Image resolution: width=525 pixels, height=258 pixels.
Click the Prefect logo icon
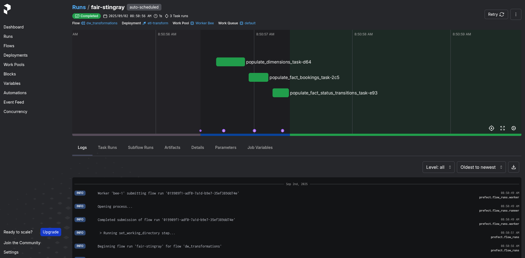[x=7, y=9]
